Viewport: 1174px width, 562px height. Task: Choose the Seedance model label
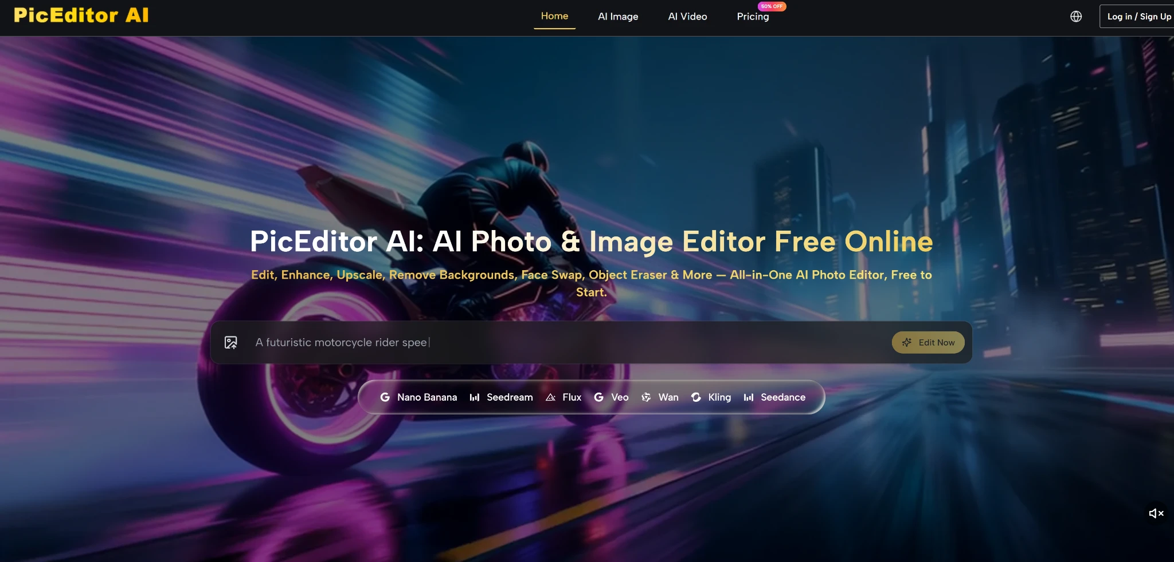[x=783, y=397]
